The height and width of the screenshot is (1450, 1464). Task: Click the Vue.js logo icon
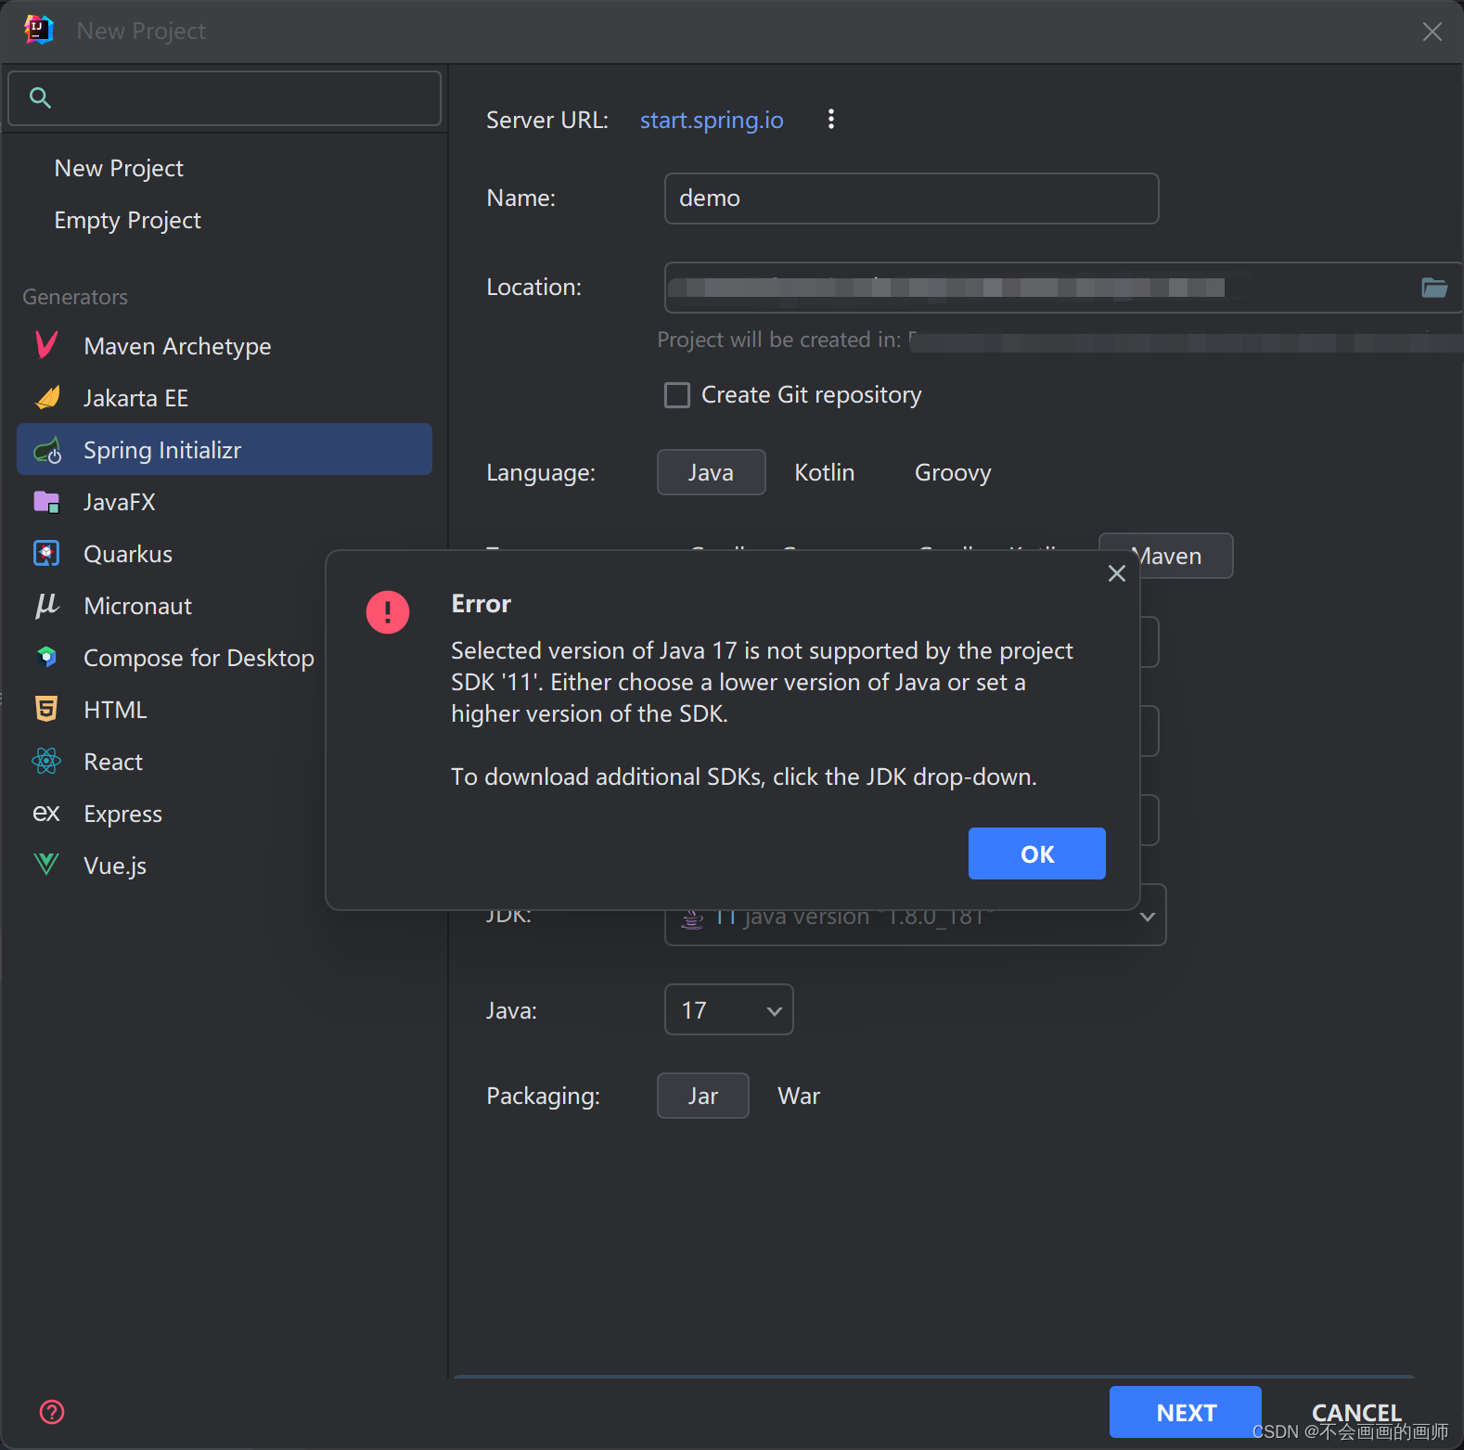tap(46, 865)
